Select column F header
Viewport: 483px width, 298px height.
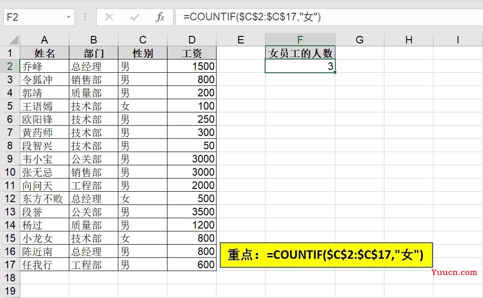300,40
